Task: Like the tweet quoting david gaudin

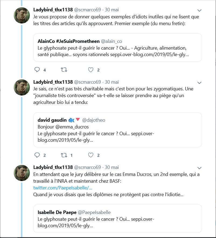Action: tap(91, 155)
